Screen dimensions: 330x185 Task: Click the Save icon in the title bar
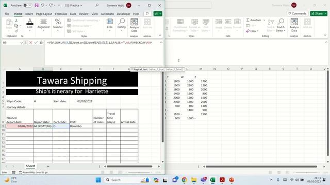click(37, 5)
